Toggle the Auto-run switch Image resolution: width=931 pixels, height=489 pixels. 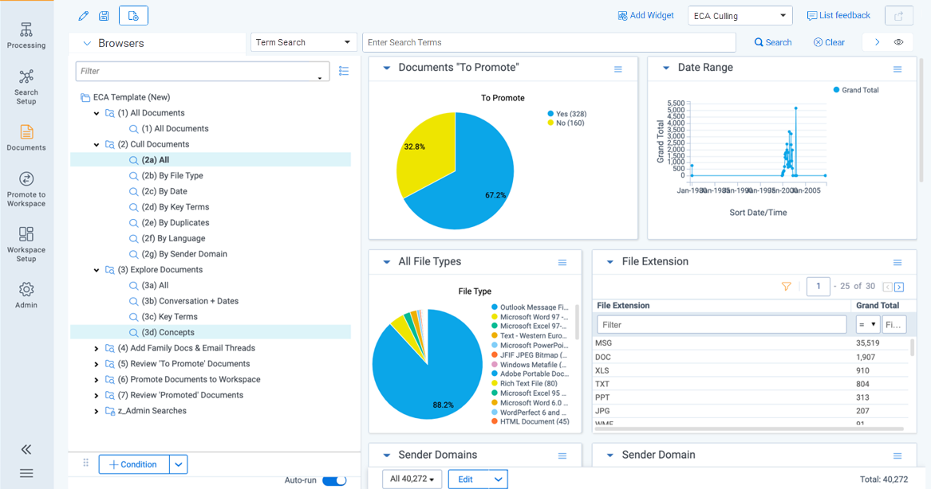(334, 480)
